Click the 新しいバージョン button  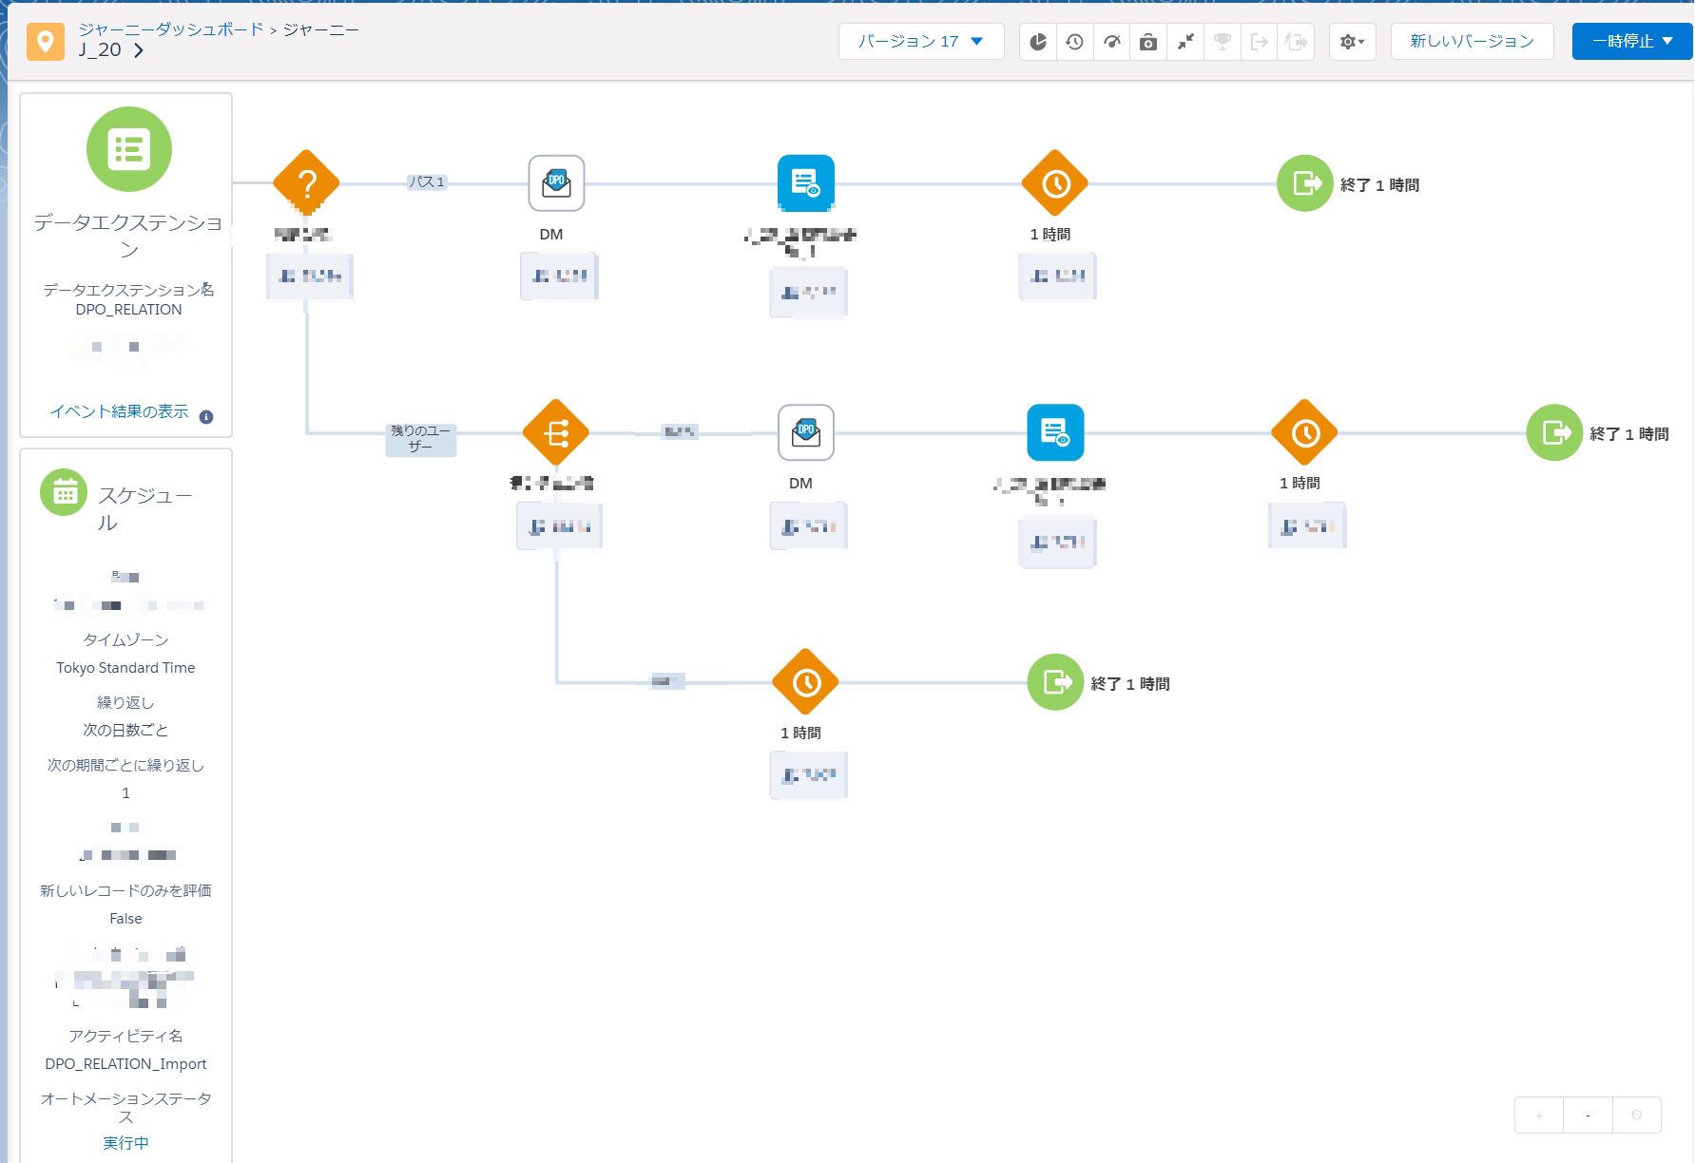(1471, 42)
